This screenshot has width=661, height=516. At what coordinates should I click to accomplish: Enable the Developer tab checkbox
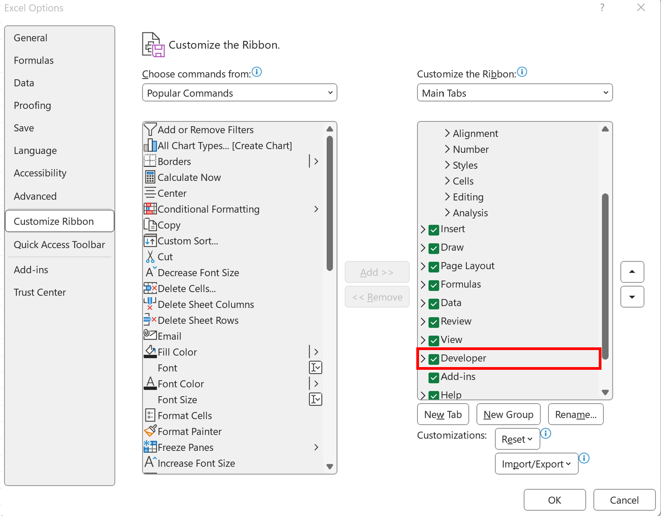(x=433, y=359)
